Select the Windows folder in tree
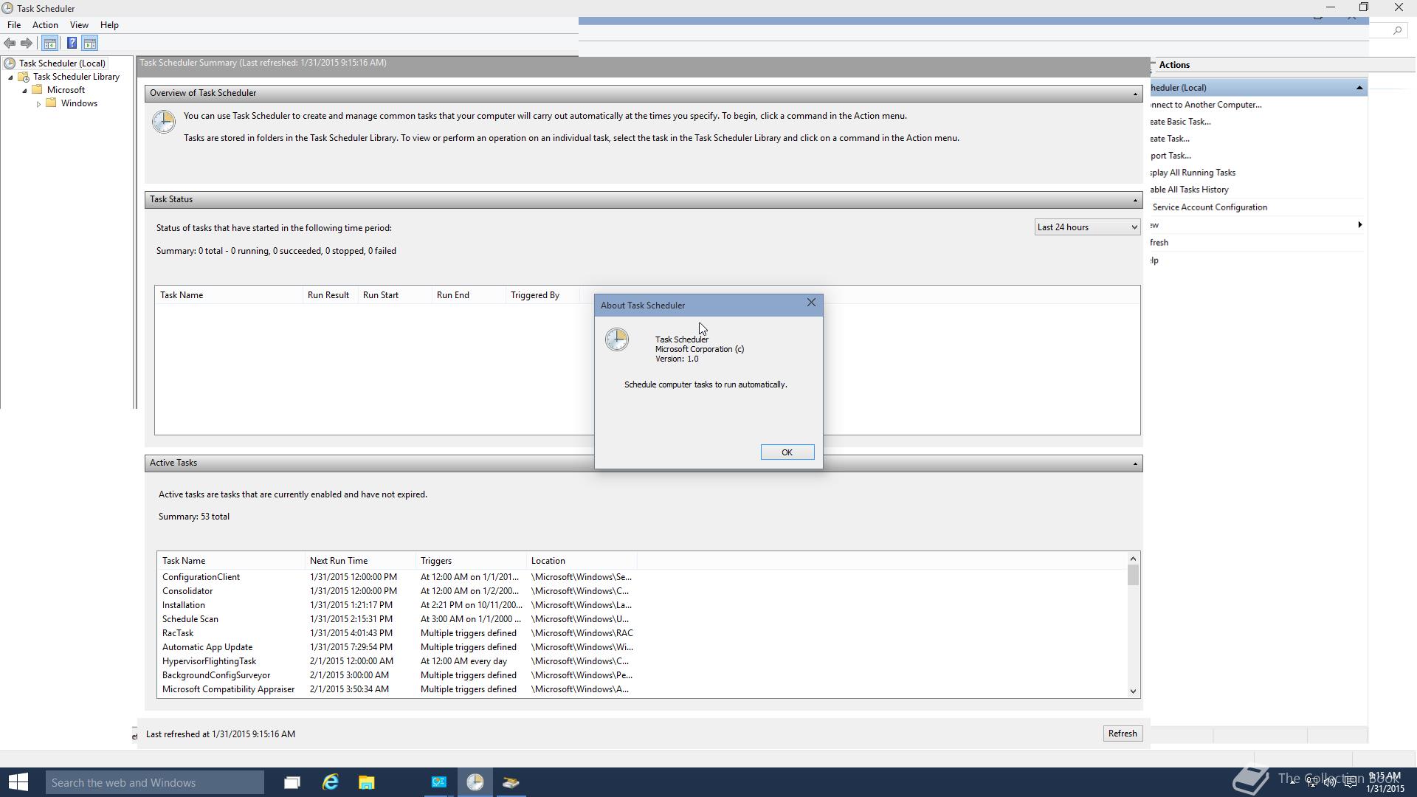Viewport: 1417px width, 797px height. pyautogui.click(x=79, y=103)
